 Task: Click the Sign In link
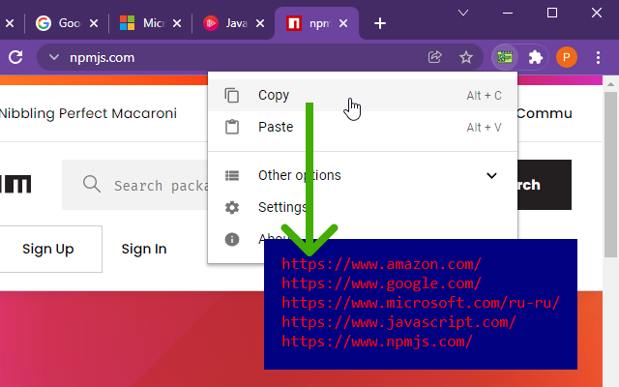coord(144,250)
